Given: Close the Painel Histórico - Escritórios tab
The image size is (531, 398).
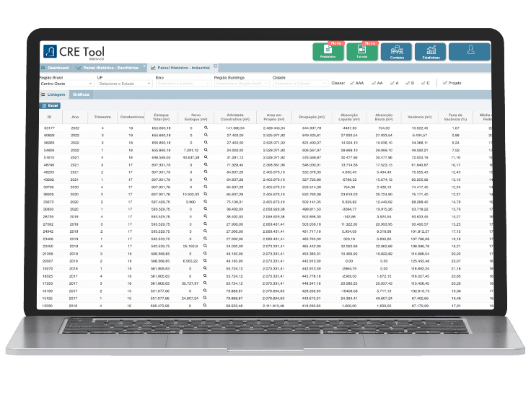Looking at the screenshot, I should (x=144, y=66).
